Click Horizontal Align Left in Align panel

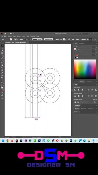[x=75, y=90]
